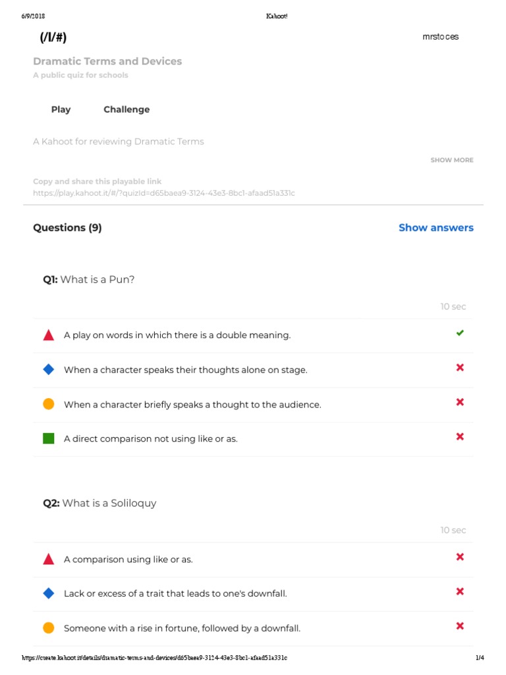The image size is (506, 675).
Task: Expand description with SHOW MORE
Action: (x=452, y=160)
